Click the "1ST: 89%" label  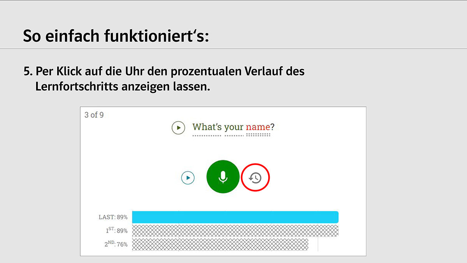[116, 231]
